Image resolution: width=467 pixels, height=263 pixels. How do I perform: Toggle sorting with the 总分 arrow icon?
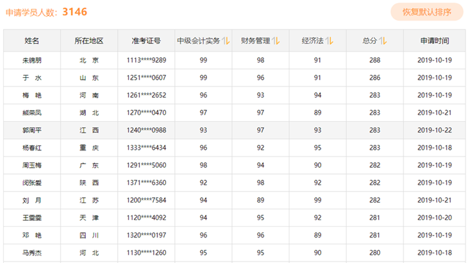tap(384, 41)
